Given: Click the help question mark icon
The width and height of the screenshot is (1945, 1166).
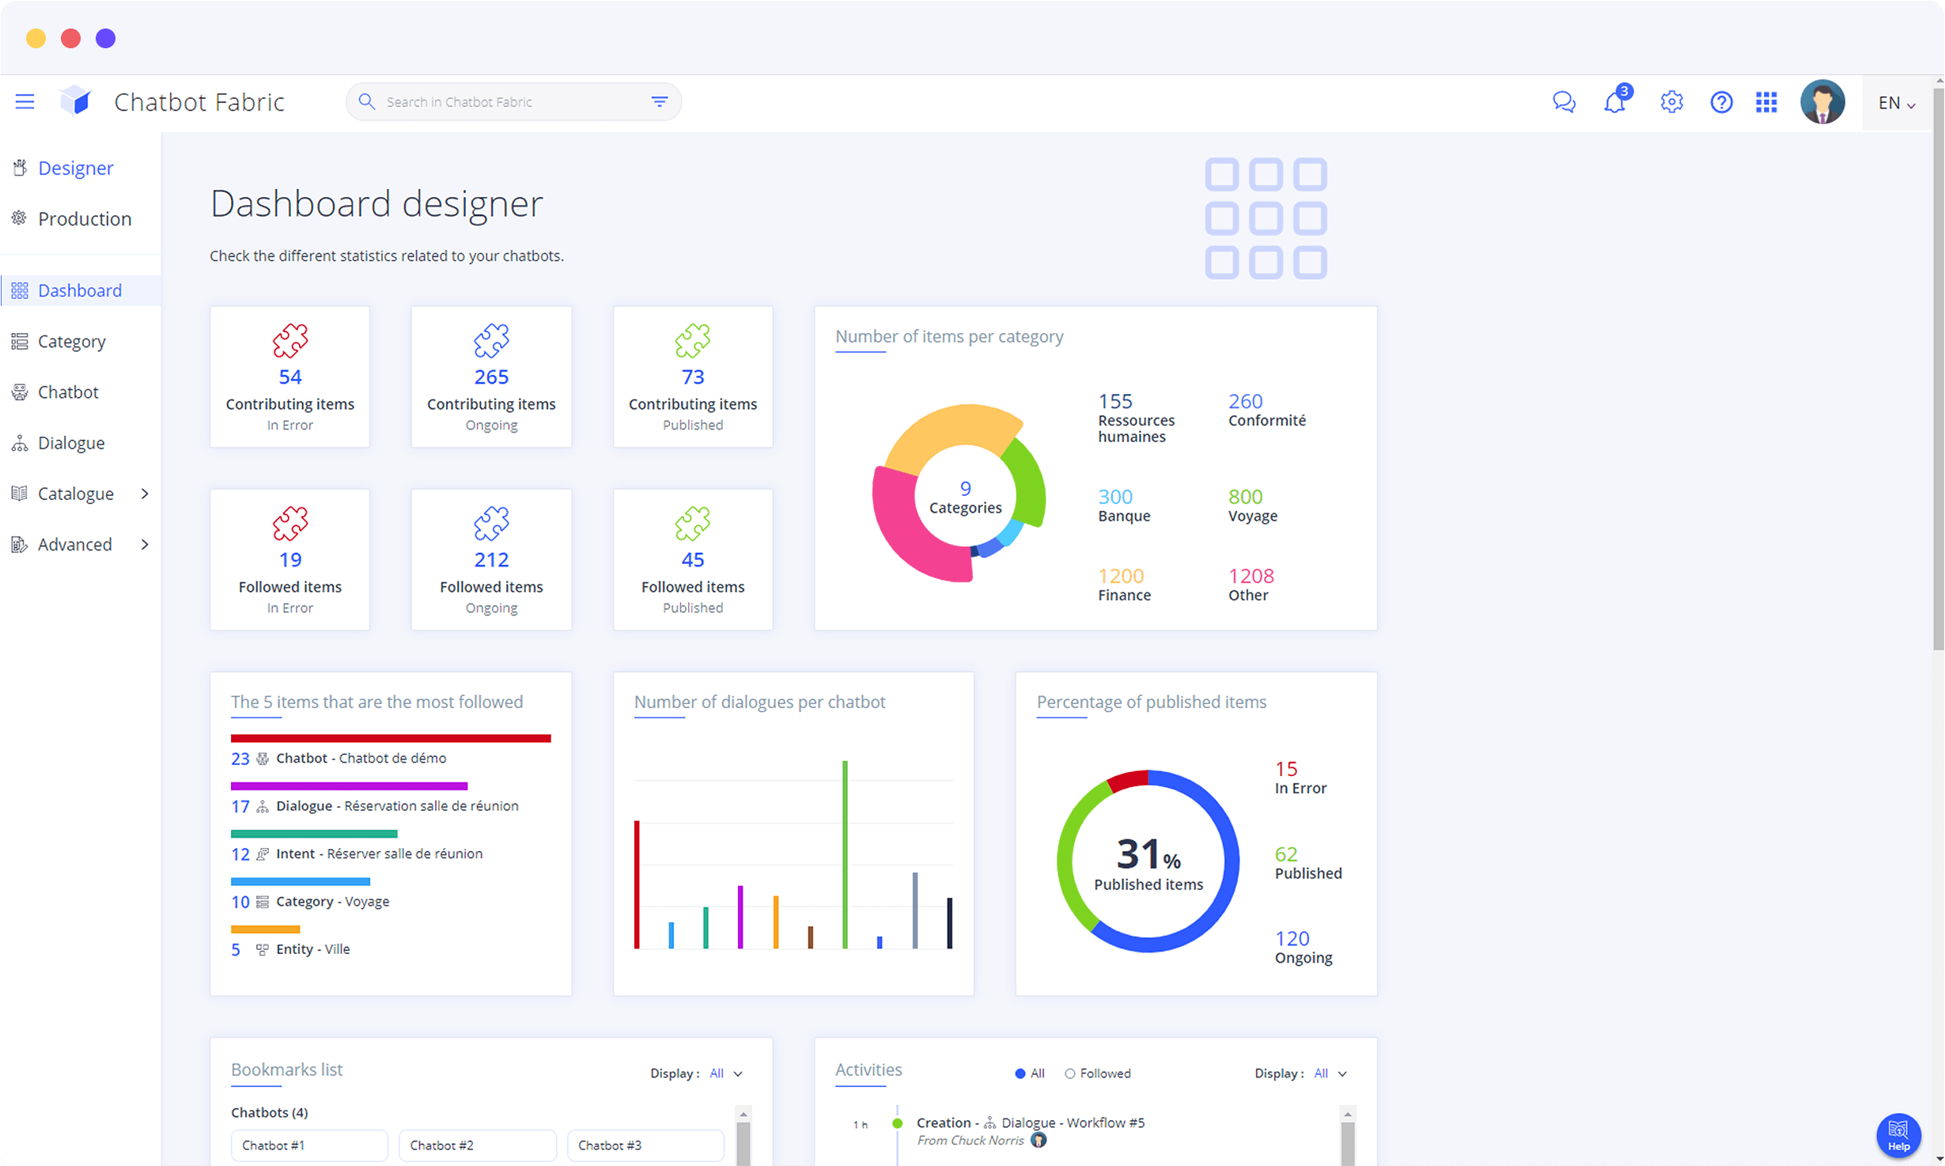Looking at the screenshot, I should (1721, 102).
